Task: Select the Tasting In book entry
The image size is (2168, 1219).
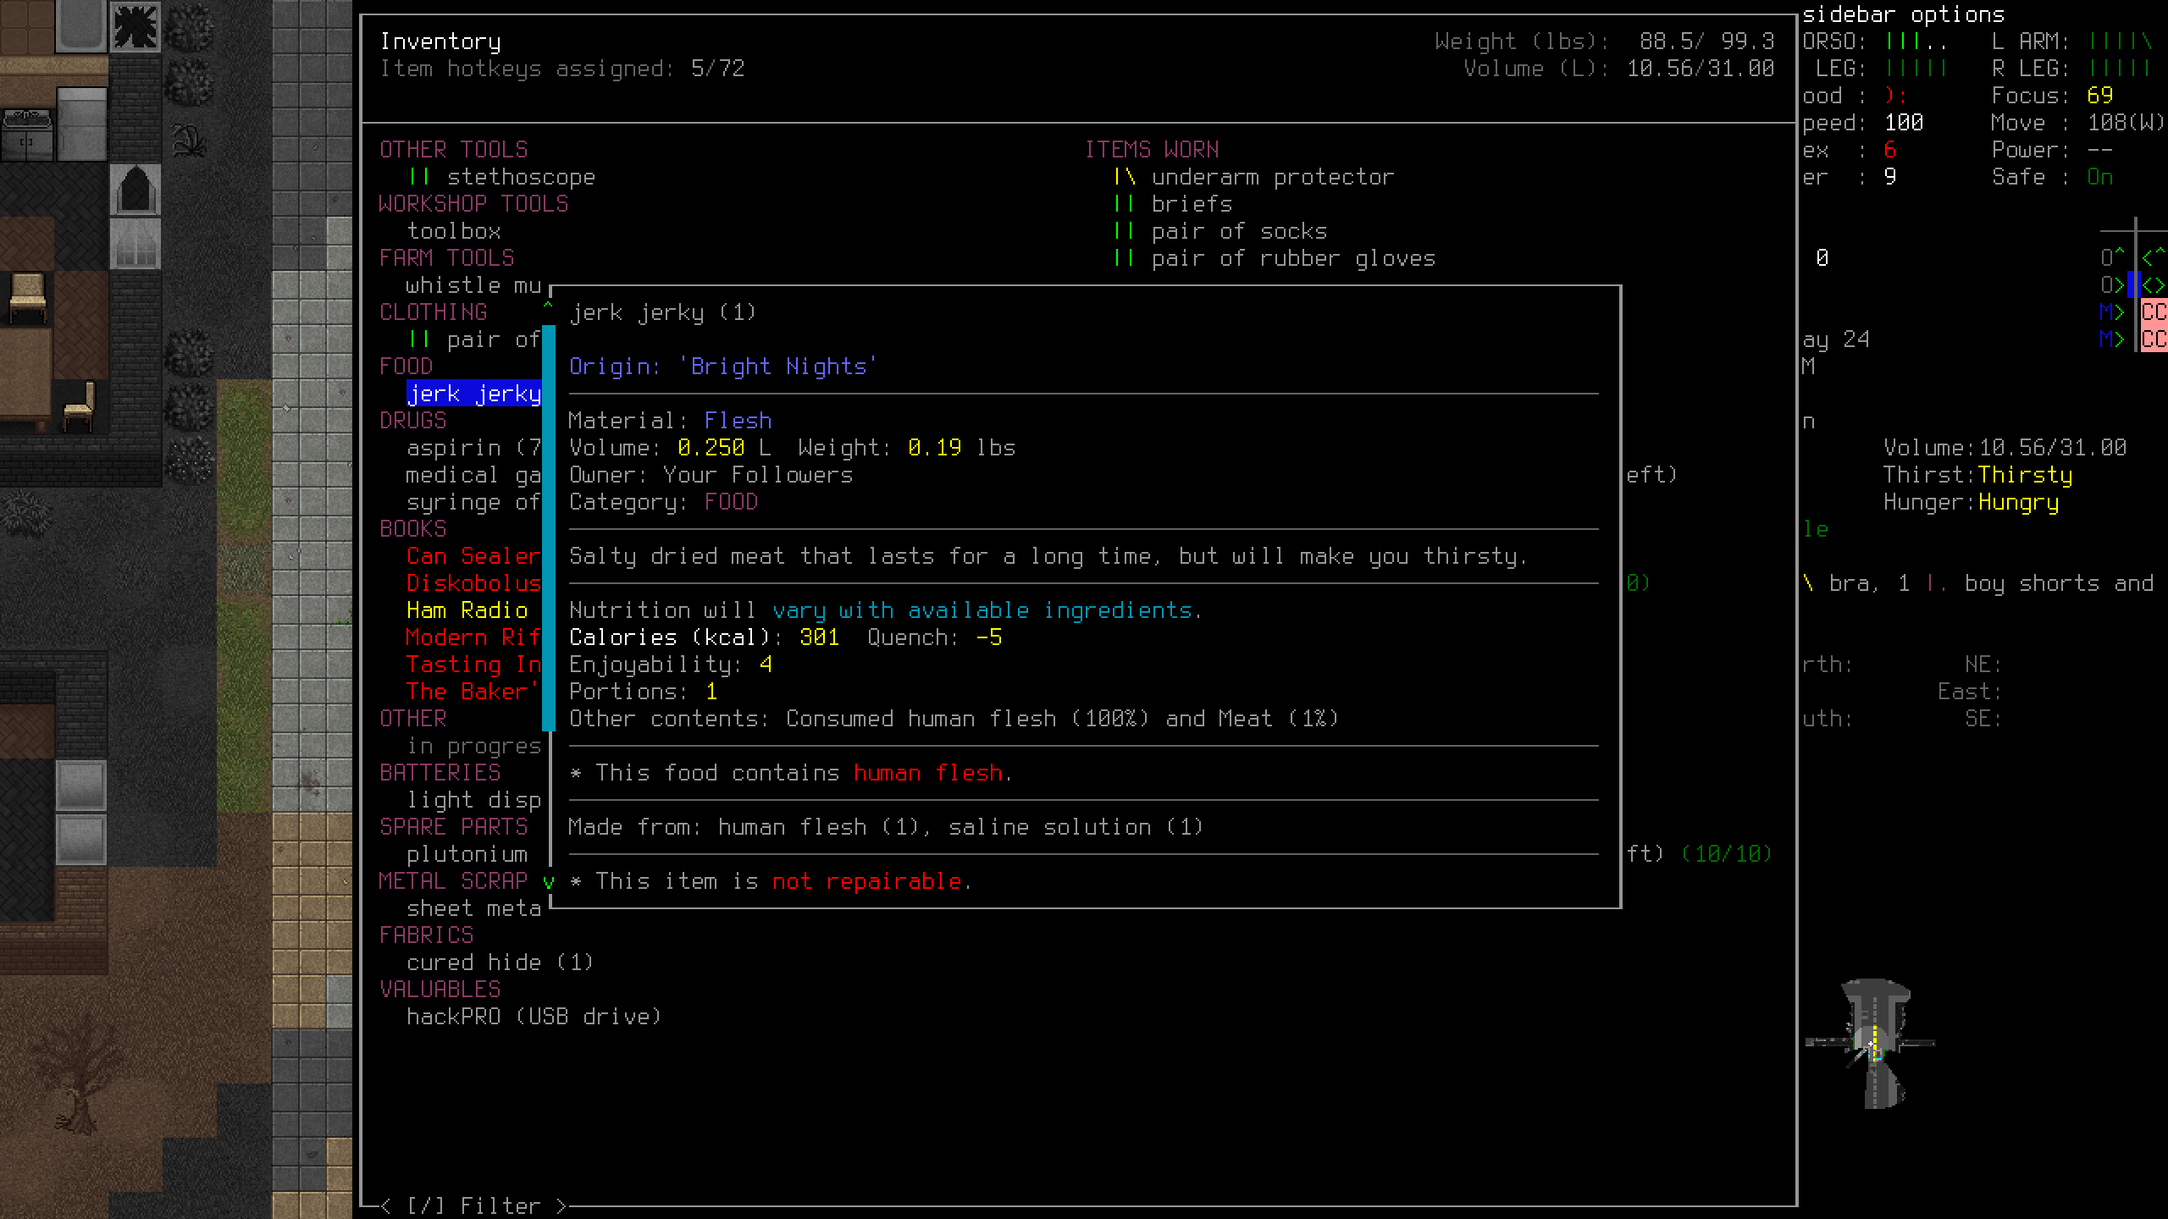Action: (473, 665)
